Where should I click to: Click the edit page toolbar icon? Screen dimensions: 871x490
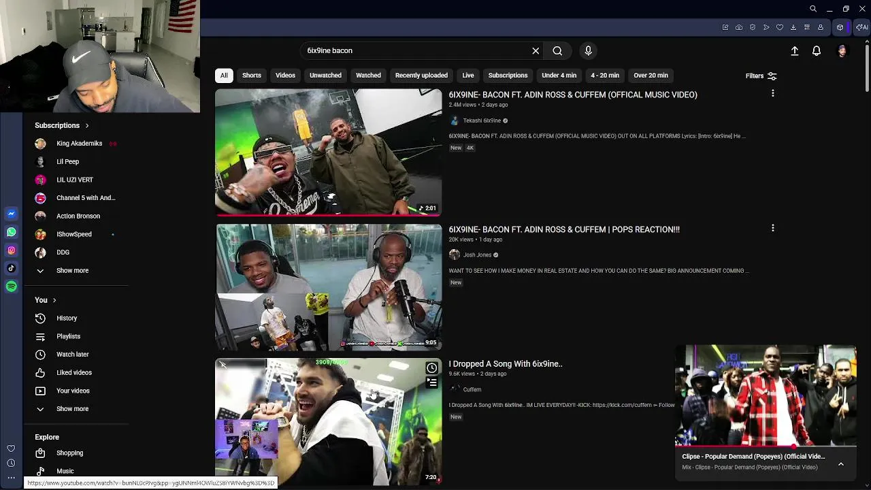tap(725, 27)
